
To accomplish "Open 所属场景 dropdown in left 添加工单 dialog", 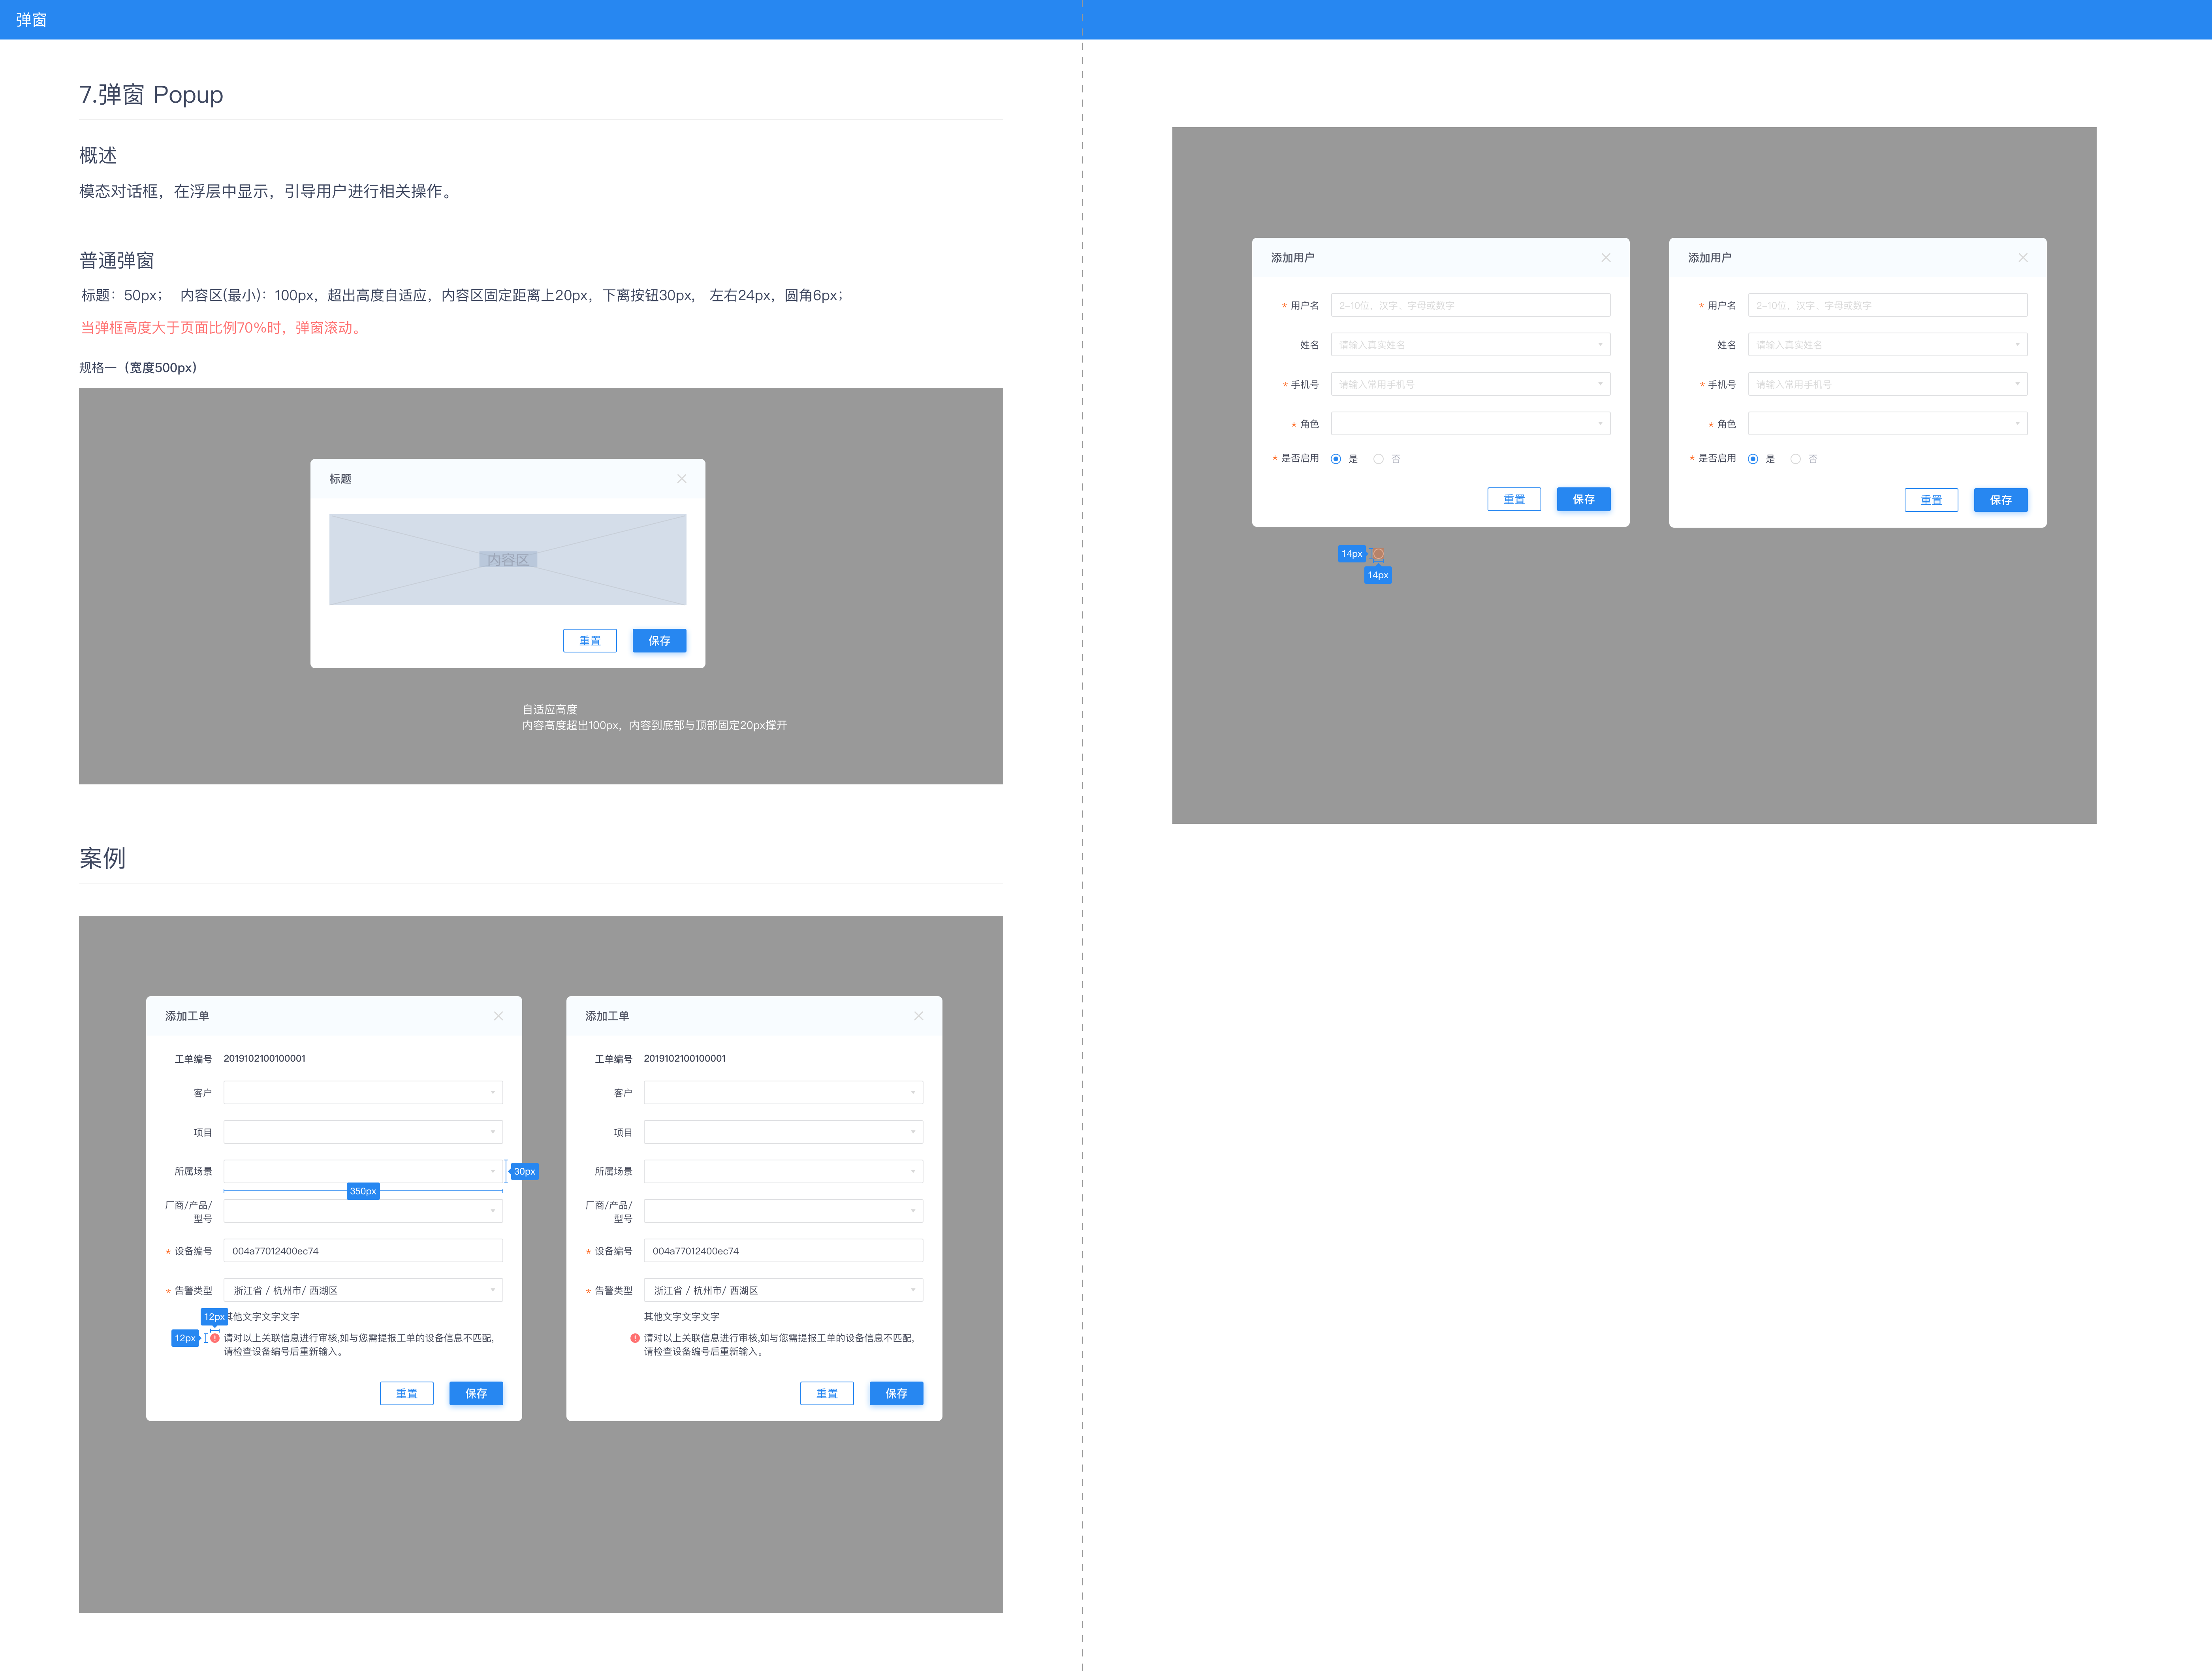I will tap(363, 1171).
